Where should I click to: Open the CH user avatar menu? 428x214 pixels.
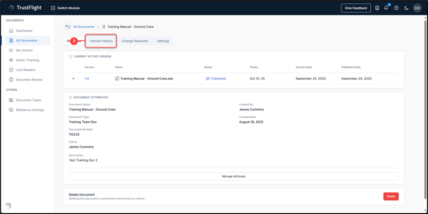tap(417, 8)
